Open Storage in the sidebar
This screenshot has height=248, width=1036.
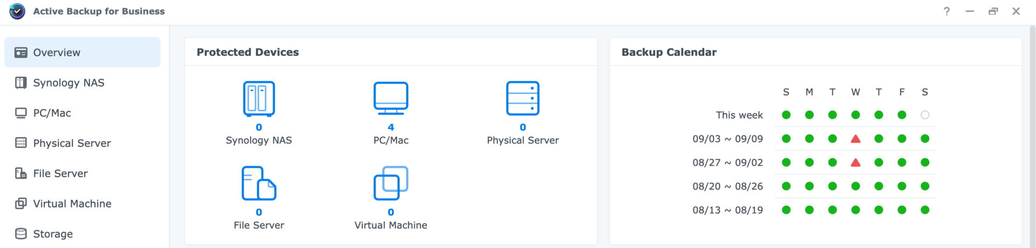pyautogui.click(x=82, y=233)
